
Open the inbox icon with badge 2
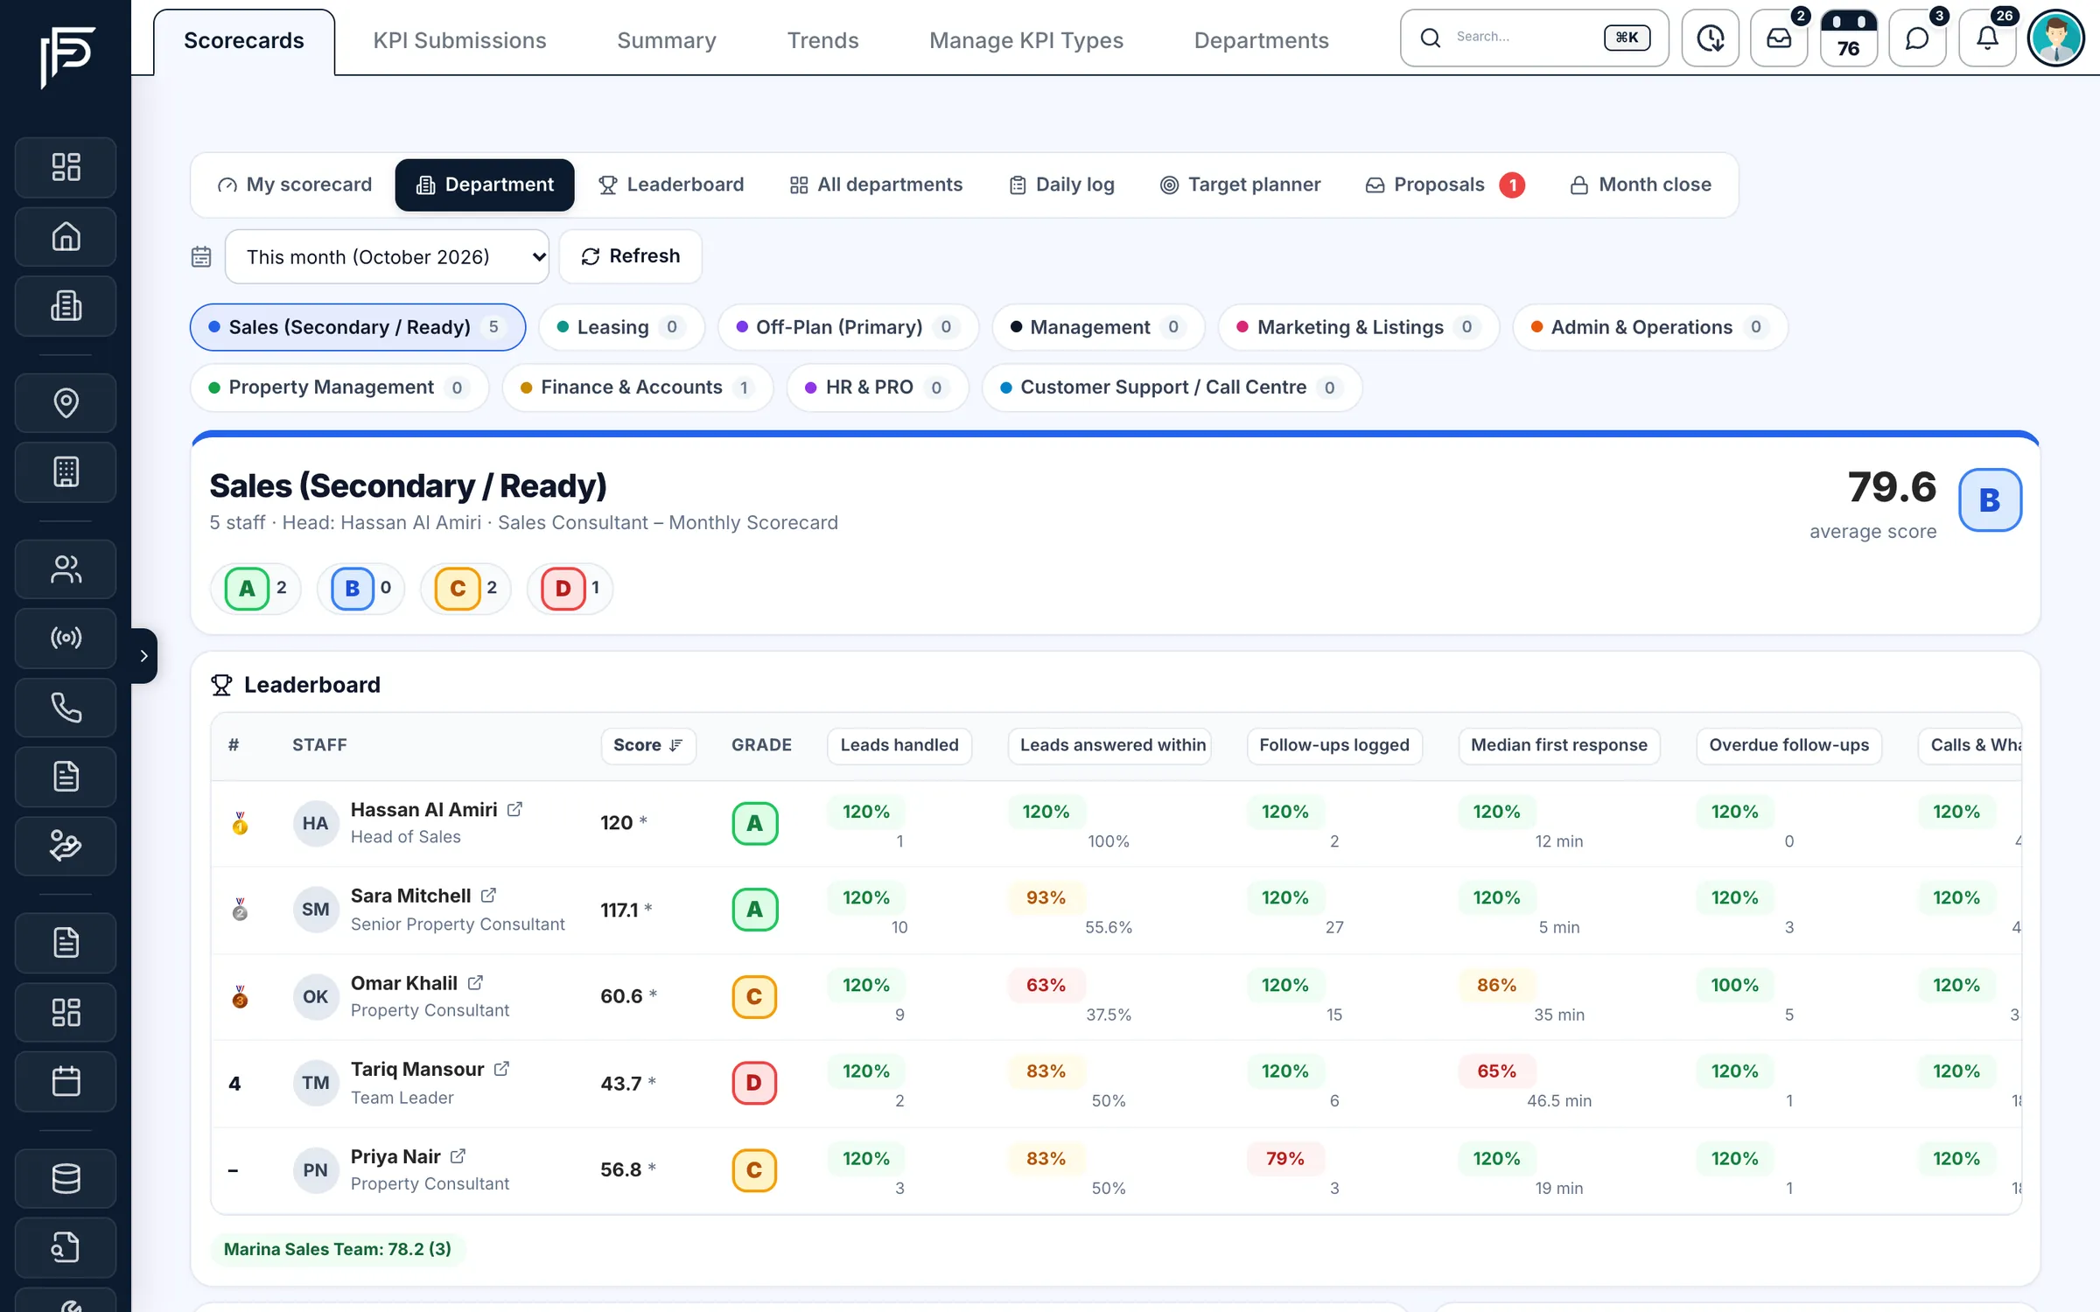tap(1779, 38)
